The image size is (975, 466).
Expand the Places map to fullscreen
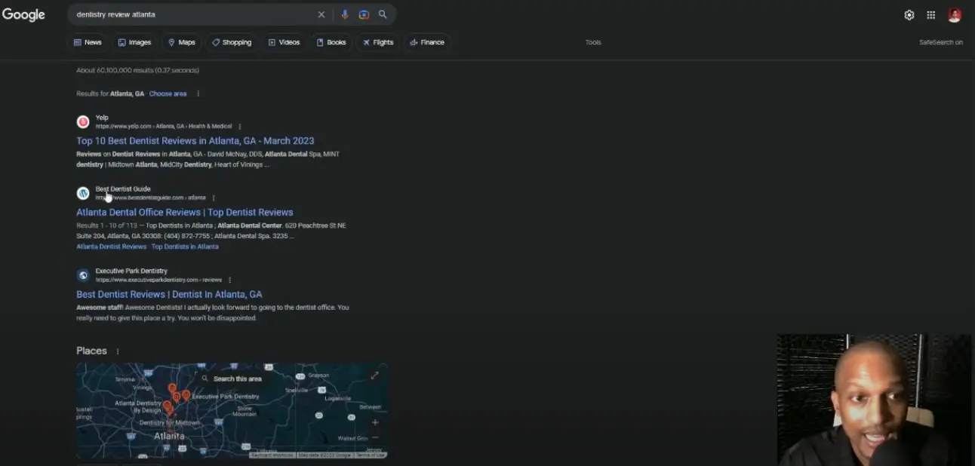(374, 376)
